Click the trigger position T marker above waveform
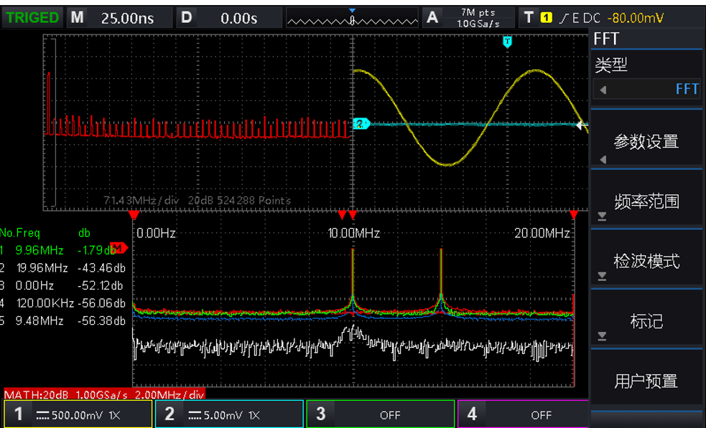Viewport: 706px width, 428px height. pos(507,42)
